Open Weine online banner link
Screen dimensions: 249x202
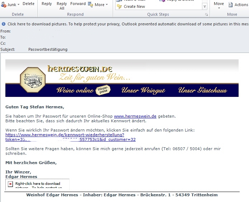(x=75, y=90)
